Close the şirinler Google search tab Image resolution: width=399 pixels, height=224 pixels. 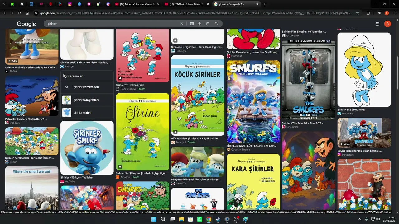(x=257, y=4)
